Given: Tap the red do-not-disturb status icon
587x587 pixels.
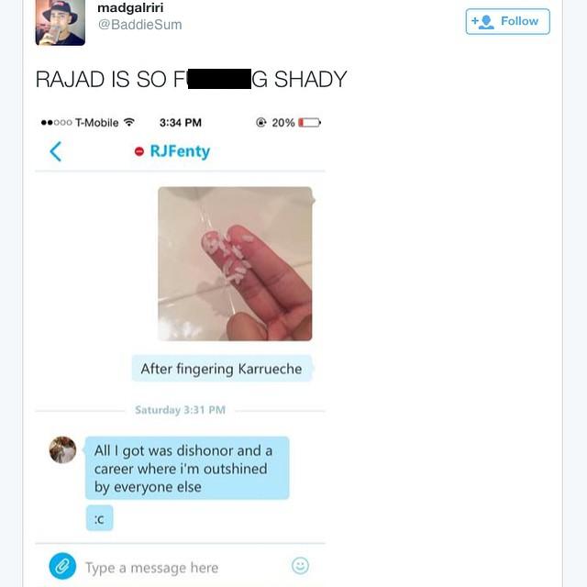Looking at the screenshot, I should (139, 151).
